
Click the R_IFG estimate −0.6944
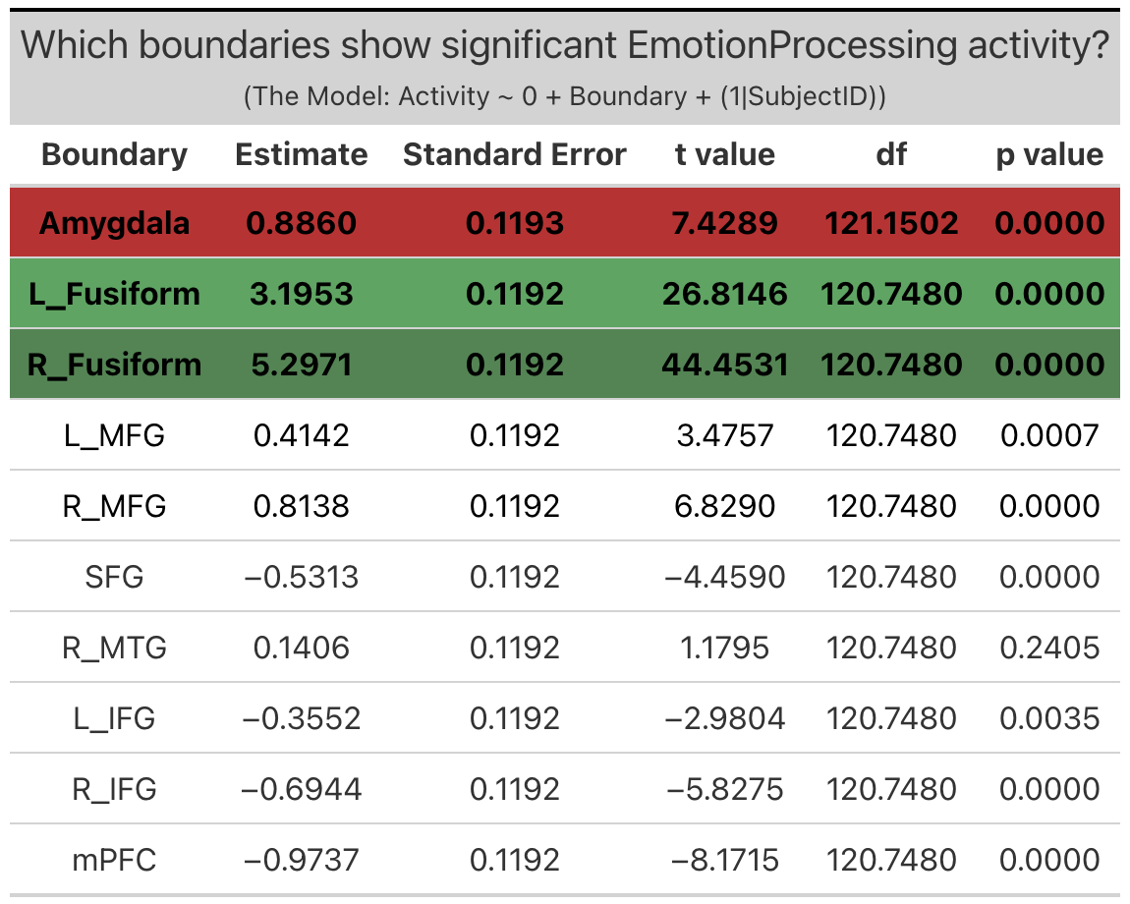(x=302, y=789)
